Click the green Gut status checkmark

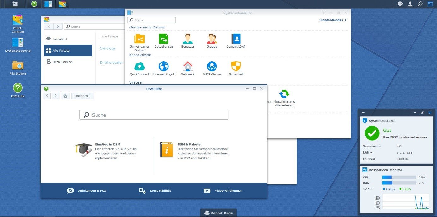pyautogui.click(x=372, y=133)
